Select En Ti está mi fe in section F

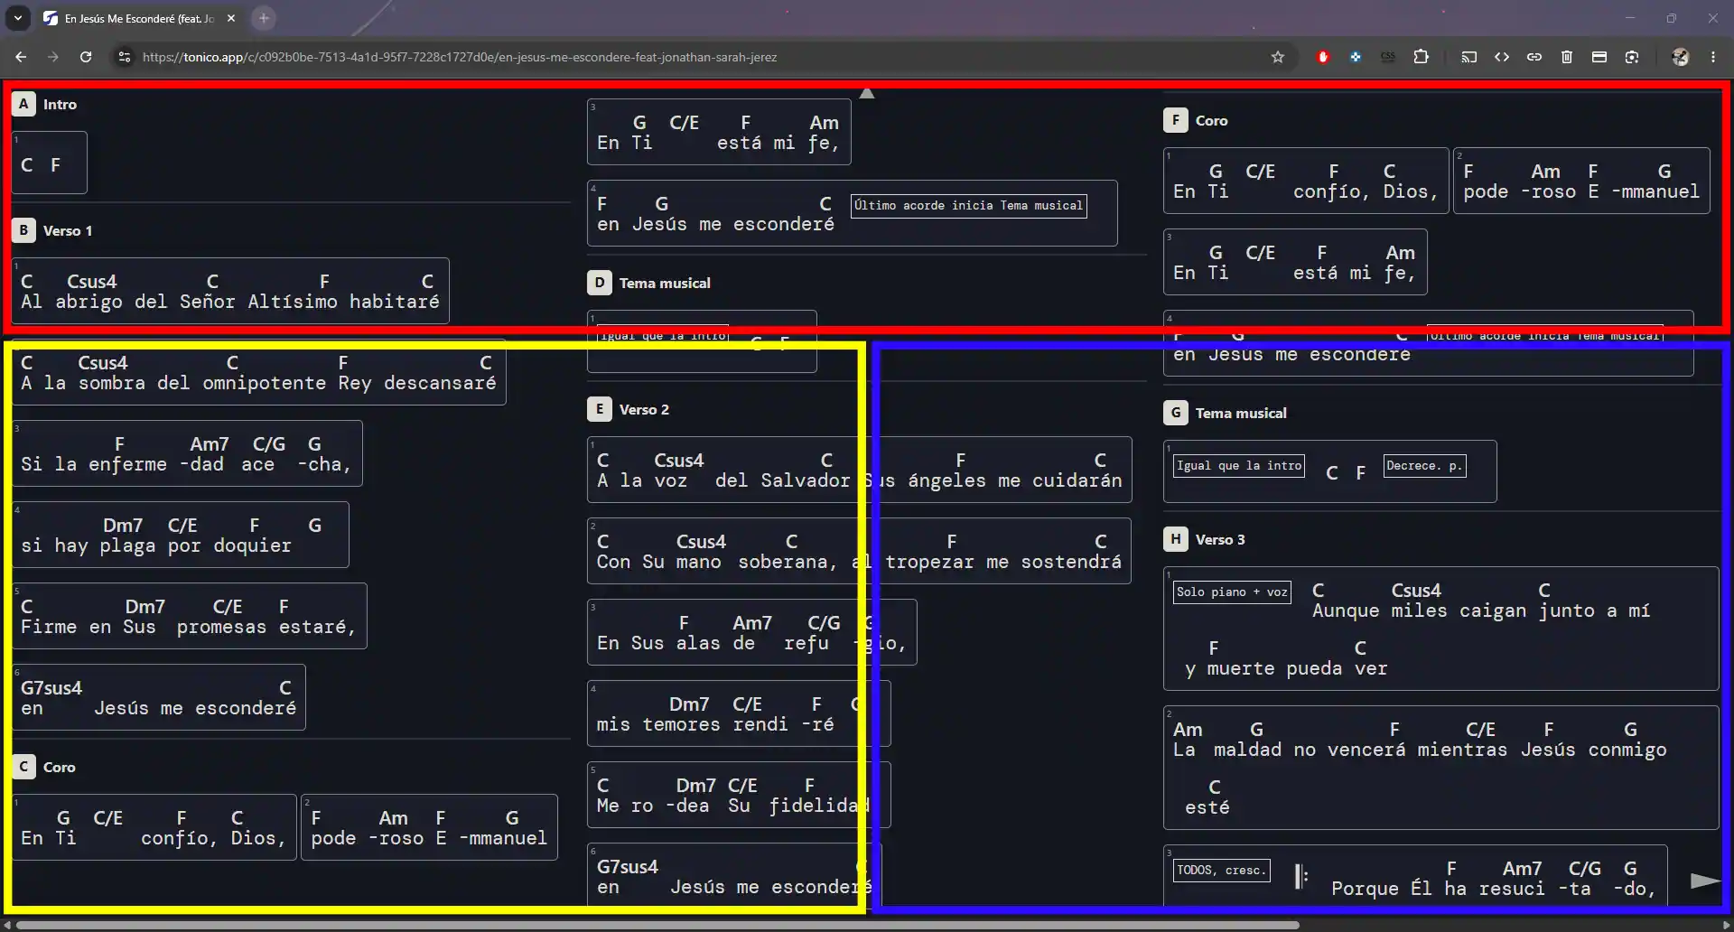1295,262
